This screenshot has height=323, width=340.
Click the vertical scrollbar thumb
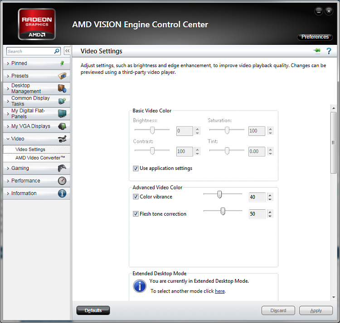pyautogui.click(x=334, y=143)
